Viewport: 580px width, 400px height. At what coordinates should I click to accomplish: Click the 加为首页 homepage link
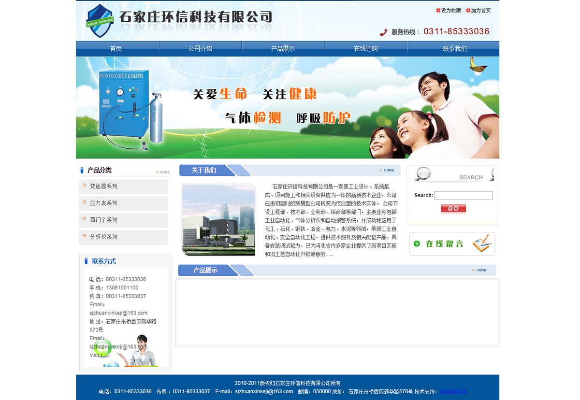coord(480,11)
